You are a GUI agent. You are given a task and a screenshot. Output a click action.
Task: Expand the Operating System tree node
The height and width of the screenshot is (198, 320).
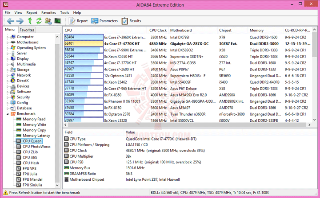click(8, 48)
